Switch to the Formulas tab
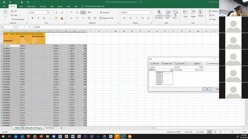 pos(43,7)
